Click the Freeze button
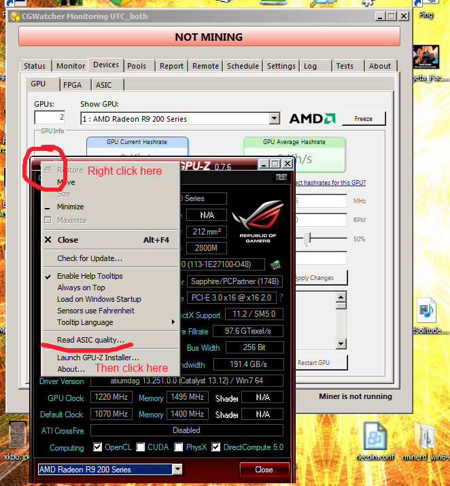The height and width of the screenshot is (486, 450). (x=364, y=119)
